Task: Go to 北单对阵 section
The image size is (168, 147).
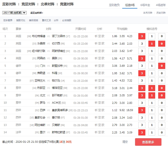Action: pos(47,4)
